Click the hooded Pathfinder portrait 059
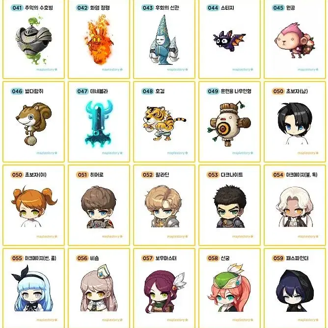The width and height of the screenshot is (328, 328). tap(295, 291)
